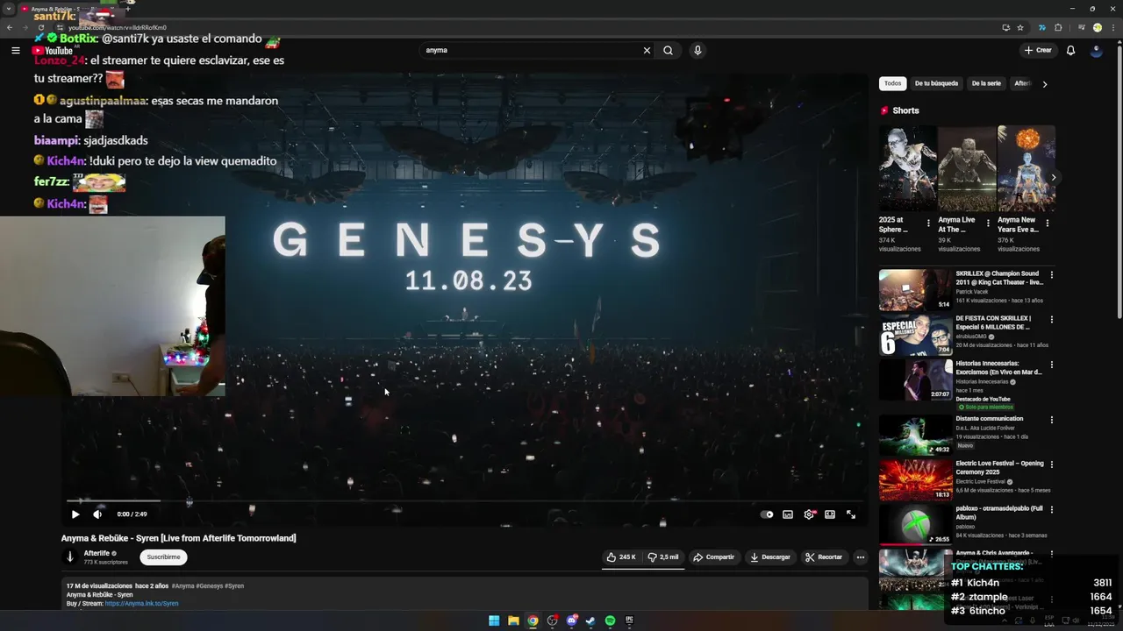
Task: Open the SKRILLEX @ Champion Sound video
Action: (916, 289)
